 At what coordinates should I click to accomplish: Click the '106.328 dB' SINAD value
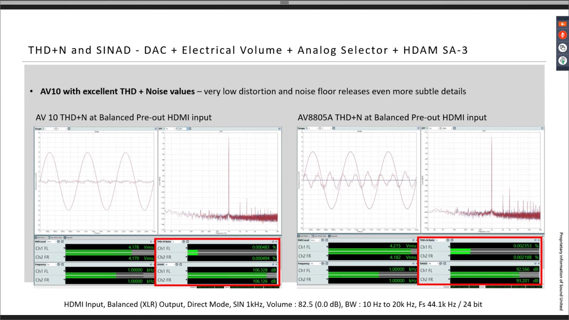point(264,270)
